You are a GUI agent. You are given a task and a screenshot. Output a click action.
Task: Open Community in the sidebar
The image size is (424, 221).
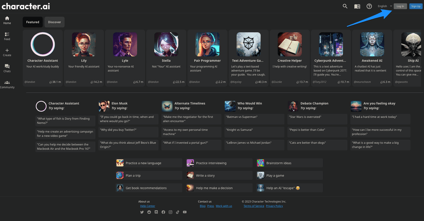pos(7,84)
